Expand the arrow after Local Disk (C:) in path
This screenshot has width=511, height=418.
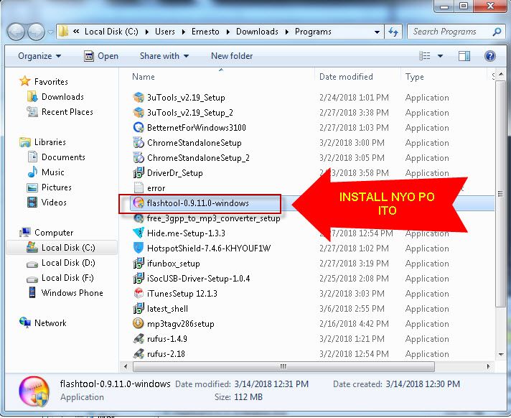coord(146,32)
